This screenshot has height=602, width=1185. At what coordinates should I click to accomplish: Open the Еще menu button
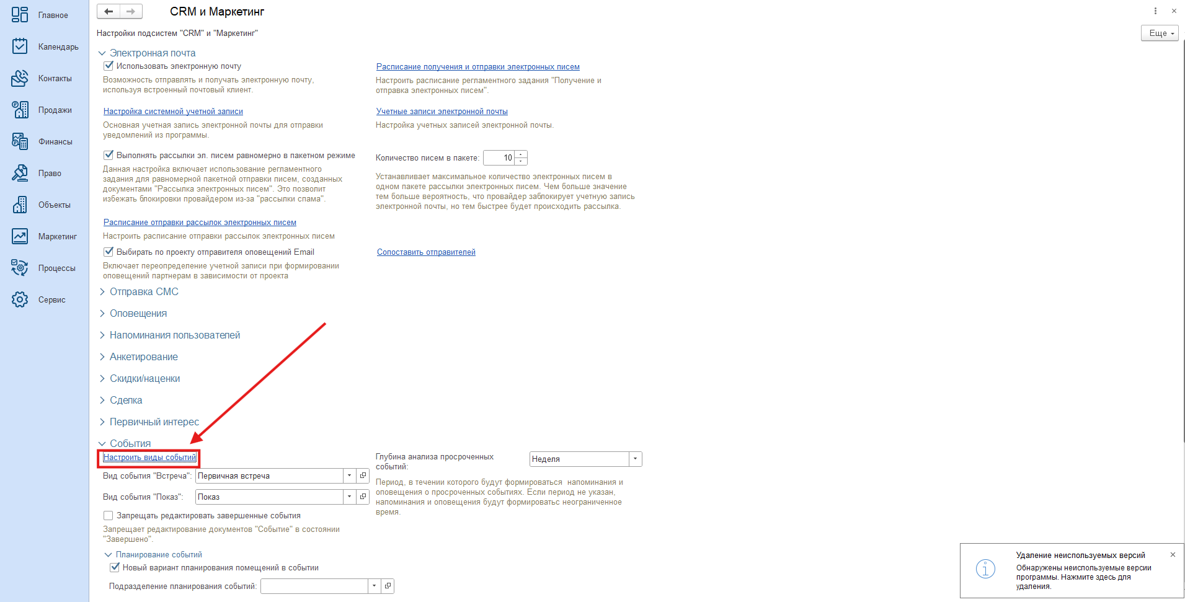coord(1159,33)
